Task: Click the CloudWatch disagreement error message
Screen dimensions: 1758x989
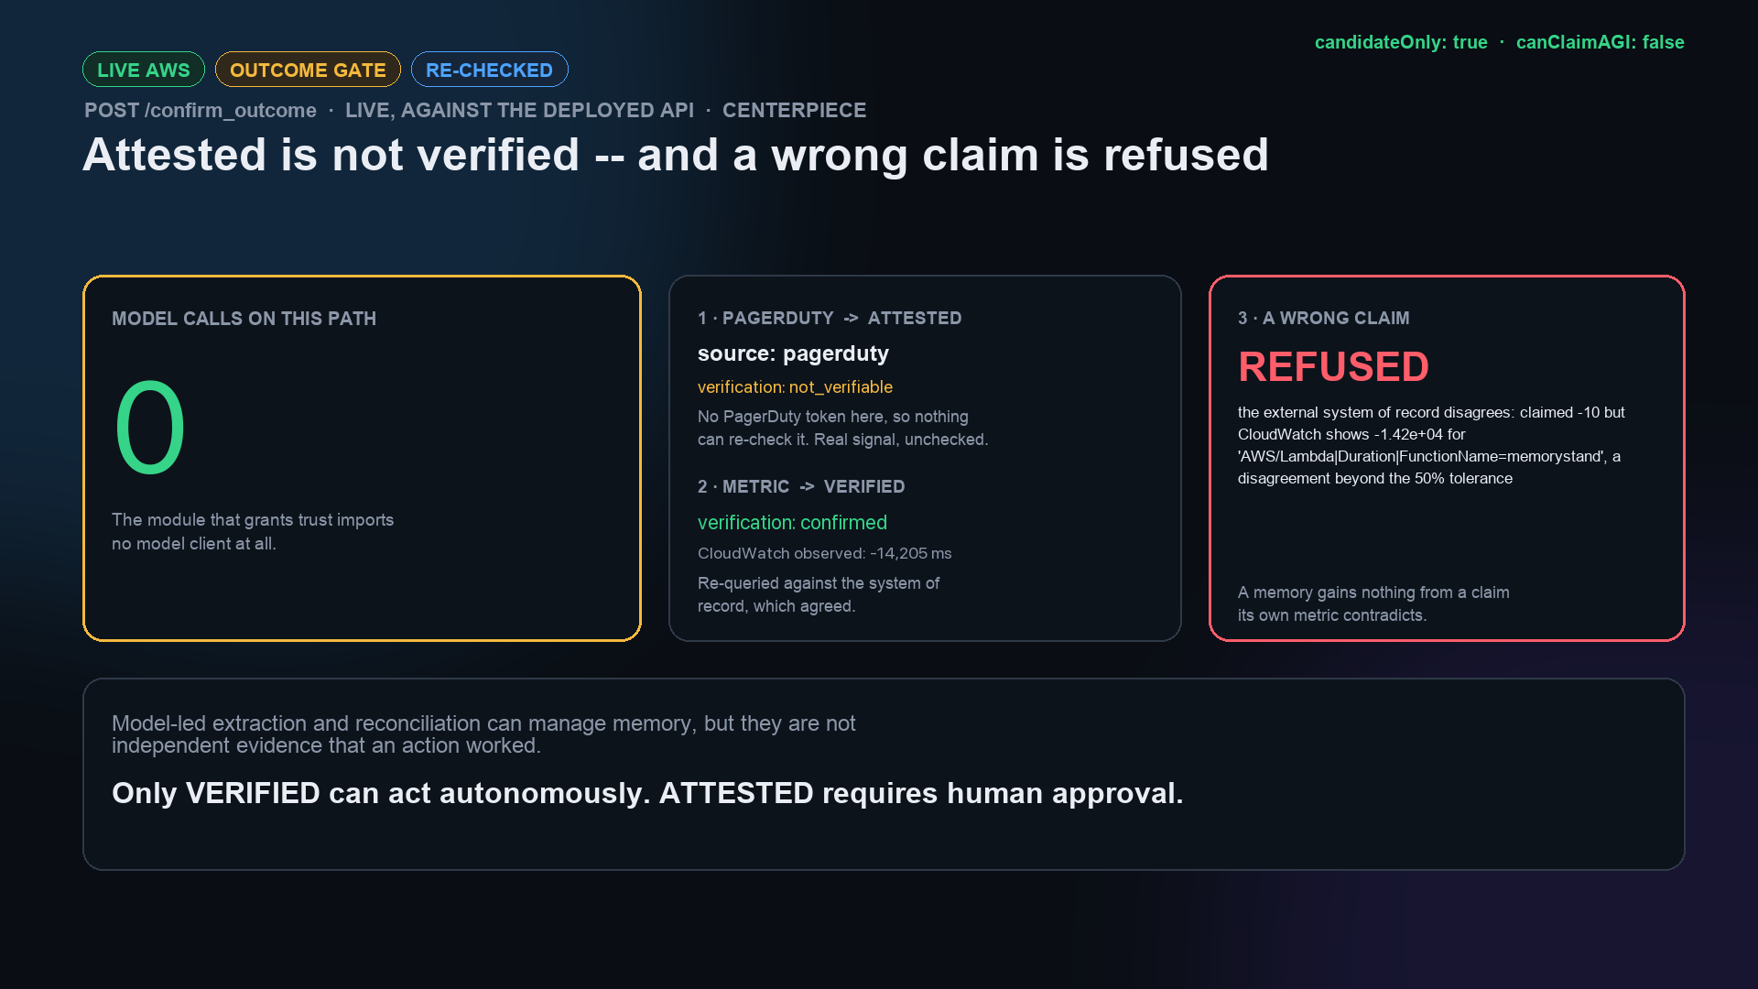Action: point(1431,445)
